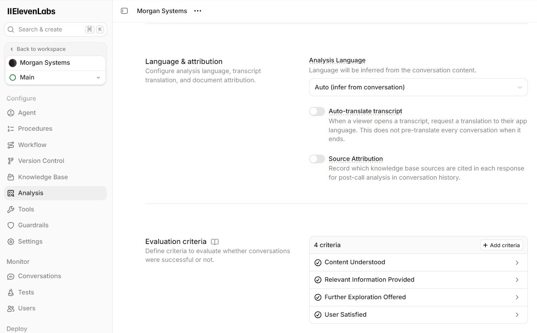This screenshot has width=537, height=333.
Task: Open the User Satisfied criterion chevron
Action: coord(517,315)
